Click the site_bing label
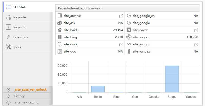The height and width of the screenshot is (106, 205). 70,37
